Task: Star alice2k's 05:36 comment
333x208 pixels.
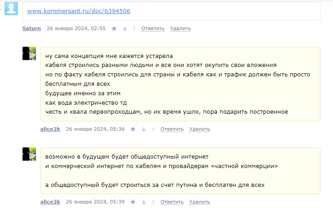Action: pos(133,129)
